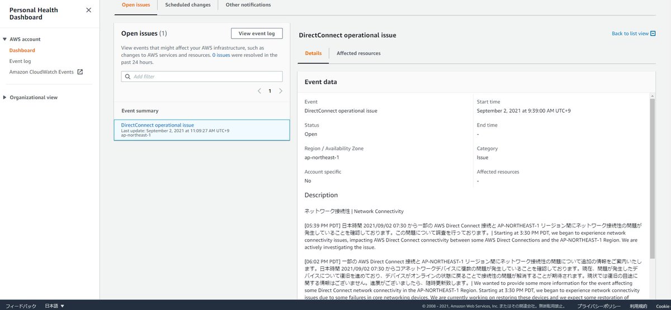Image resolution: width=671 pixels, height=310 pixels.
Task: Focus the Add filter search field
Action: coord(202,76)
